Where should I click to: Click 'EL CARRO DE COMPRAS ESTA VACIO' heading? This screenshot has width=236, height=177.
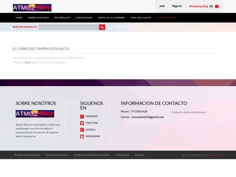(41, 49)
